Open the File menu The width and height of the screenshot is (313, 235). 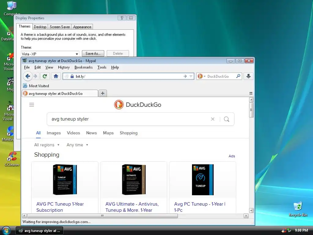[x=27, y=67]
